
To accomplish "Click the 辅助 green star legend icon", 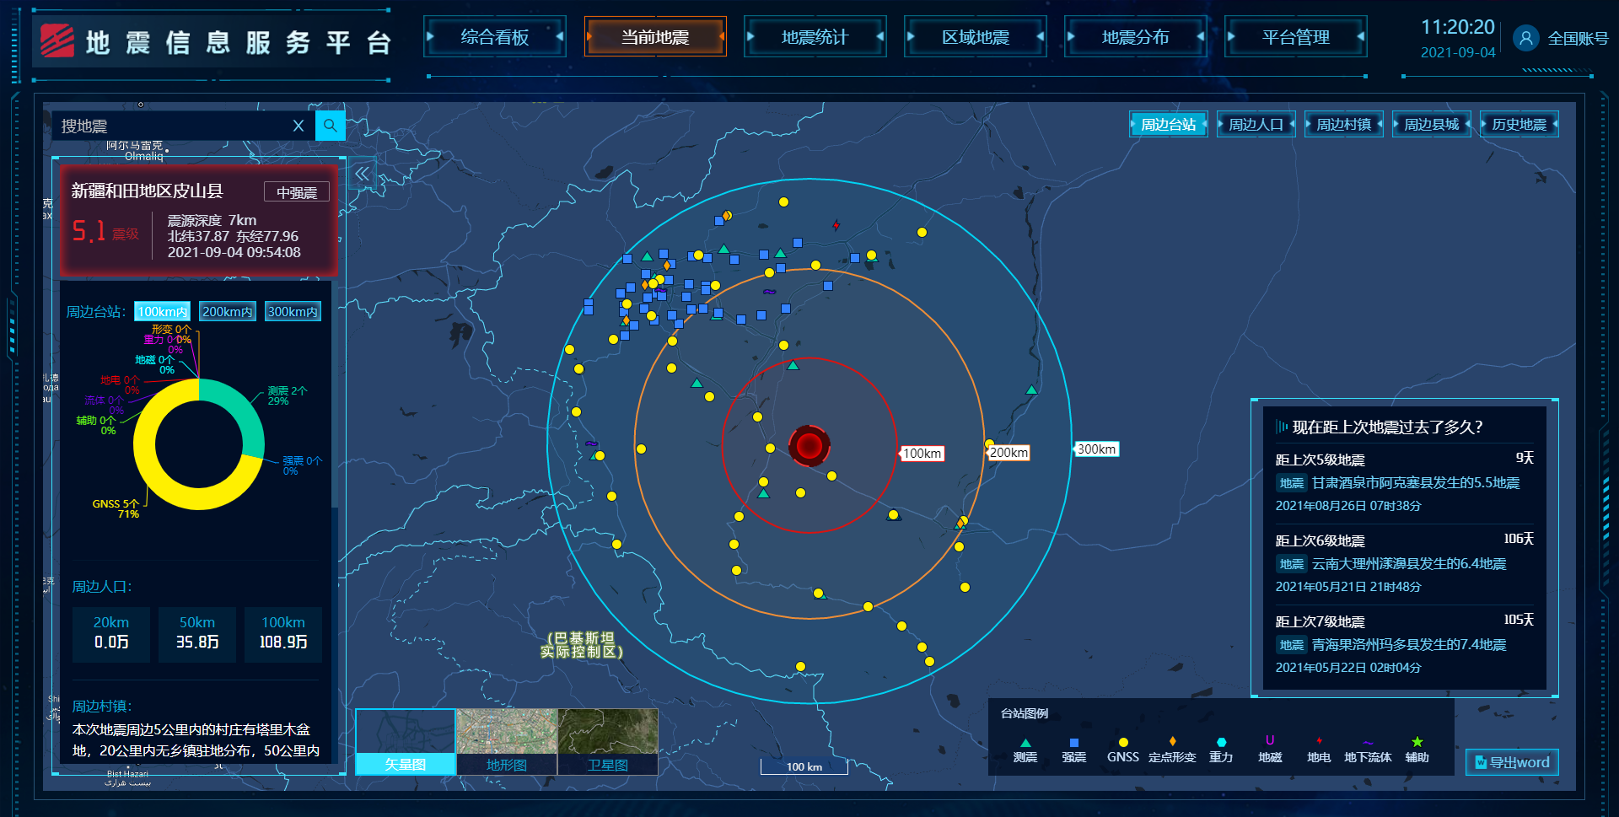I will coord(1417,742).
